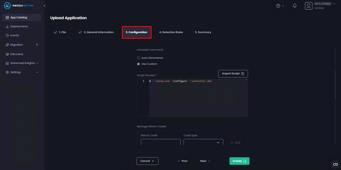Open the notifications bell
Viewport: 341px width, 170px height.
(294, 6)
